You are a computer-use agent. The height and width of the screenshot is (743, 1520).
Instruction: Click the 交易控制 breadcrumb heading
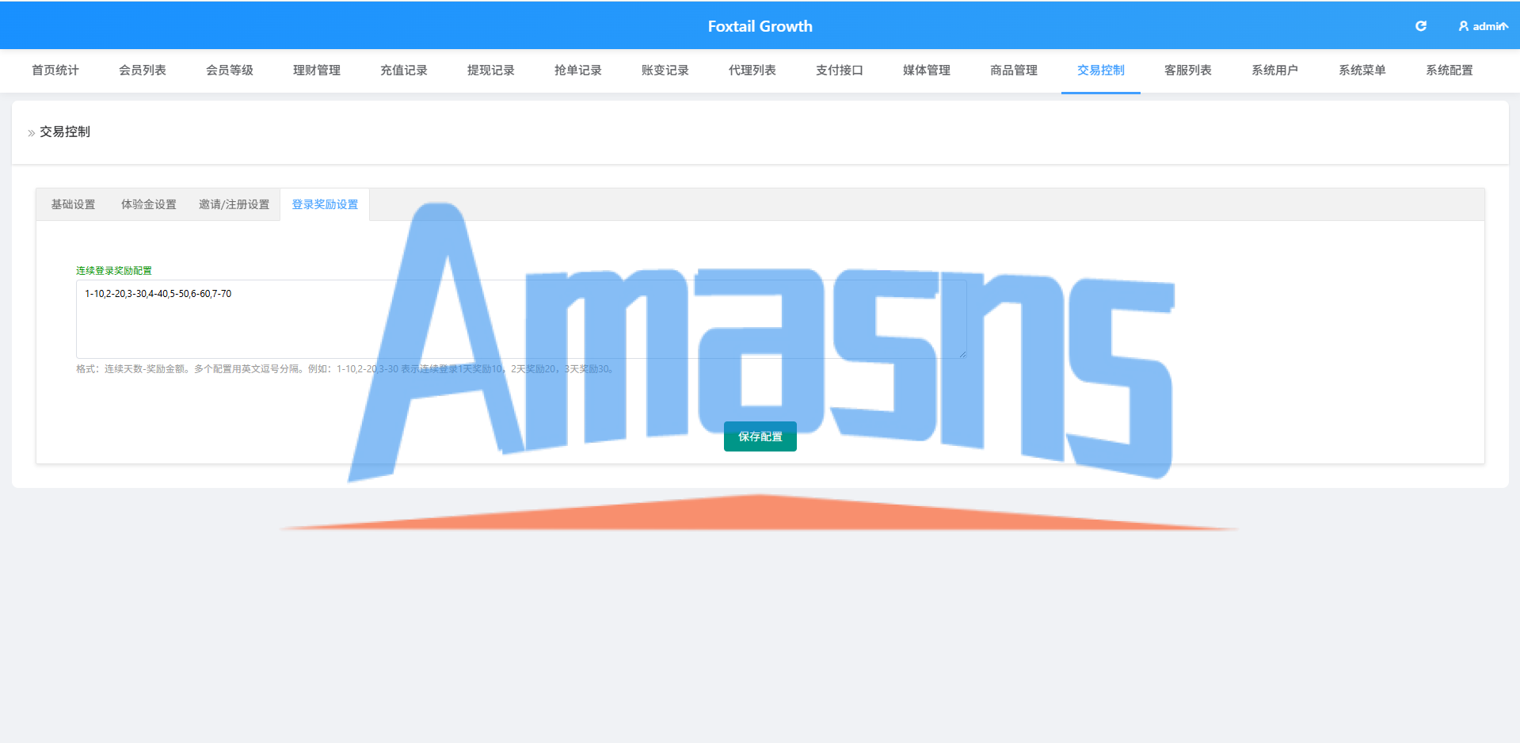[x=65, y=131]
